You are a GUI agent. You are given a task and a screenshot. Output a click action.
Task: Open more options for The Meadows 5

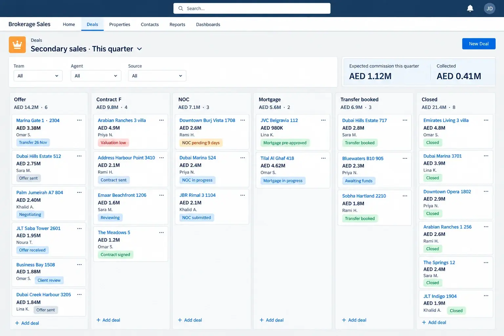161,233
